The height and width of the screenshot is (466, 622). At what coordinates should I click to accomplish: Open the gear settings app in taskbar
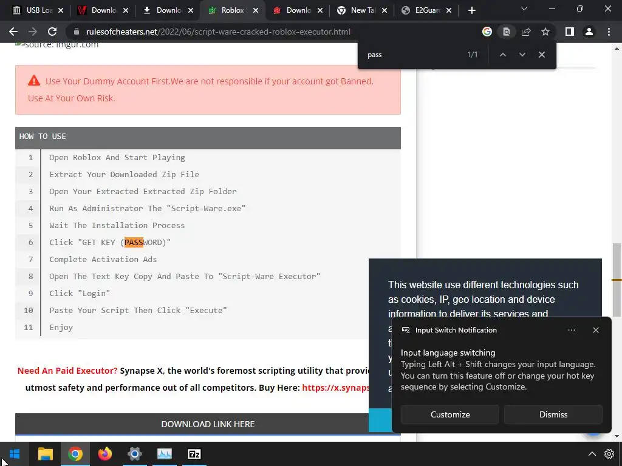point(134,454)
